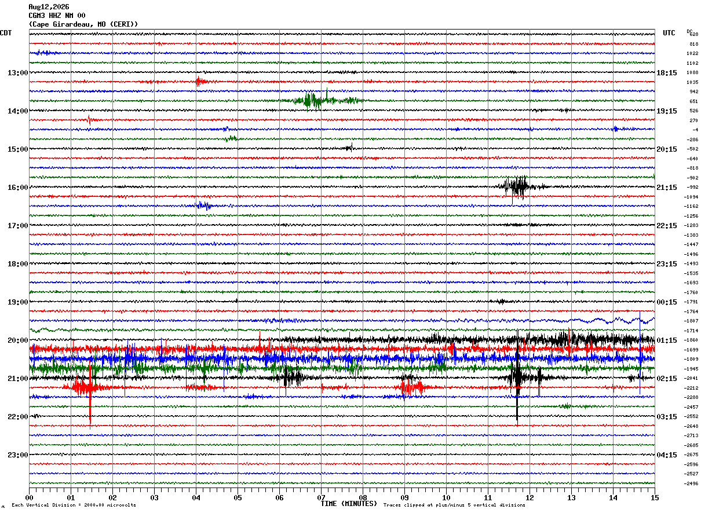Click the minute 05 tick on bottom axis
The image size is (701, 513).
click(x=238, y=497)
